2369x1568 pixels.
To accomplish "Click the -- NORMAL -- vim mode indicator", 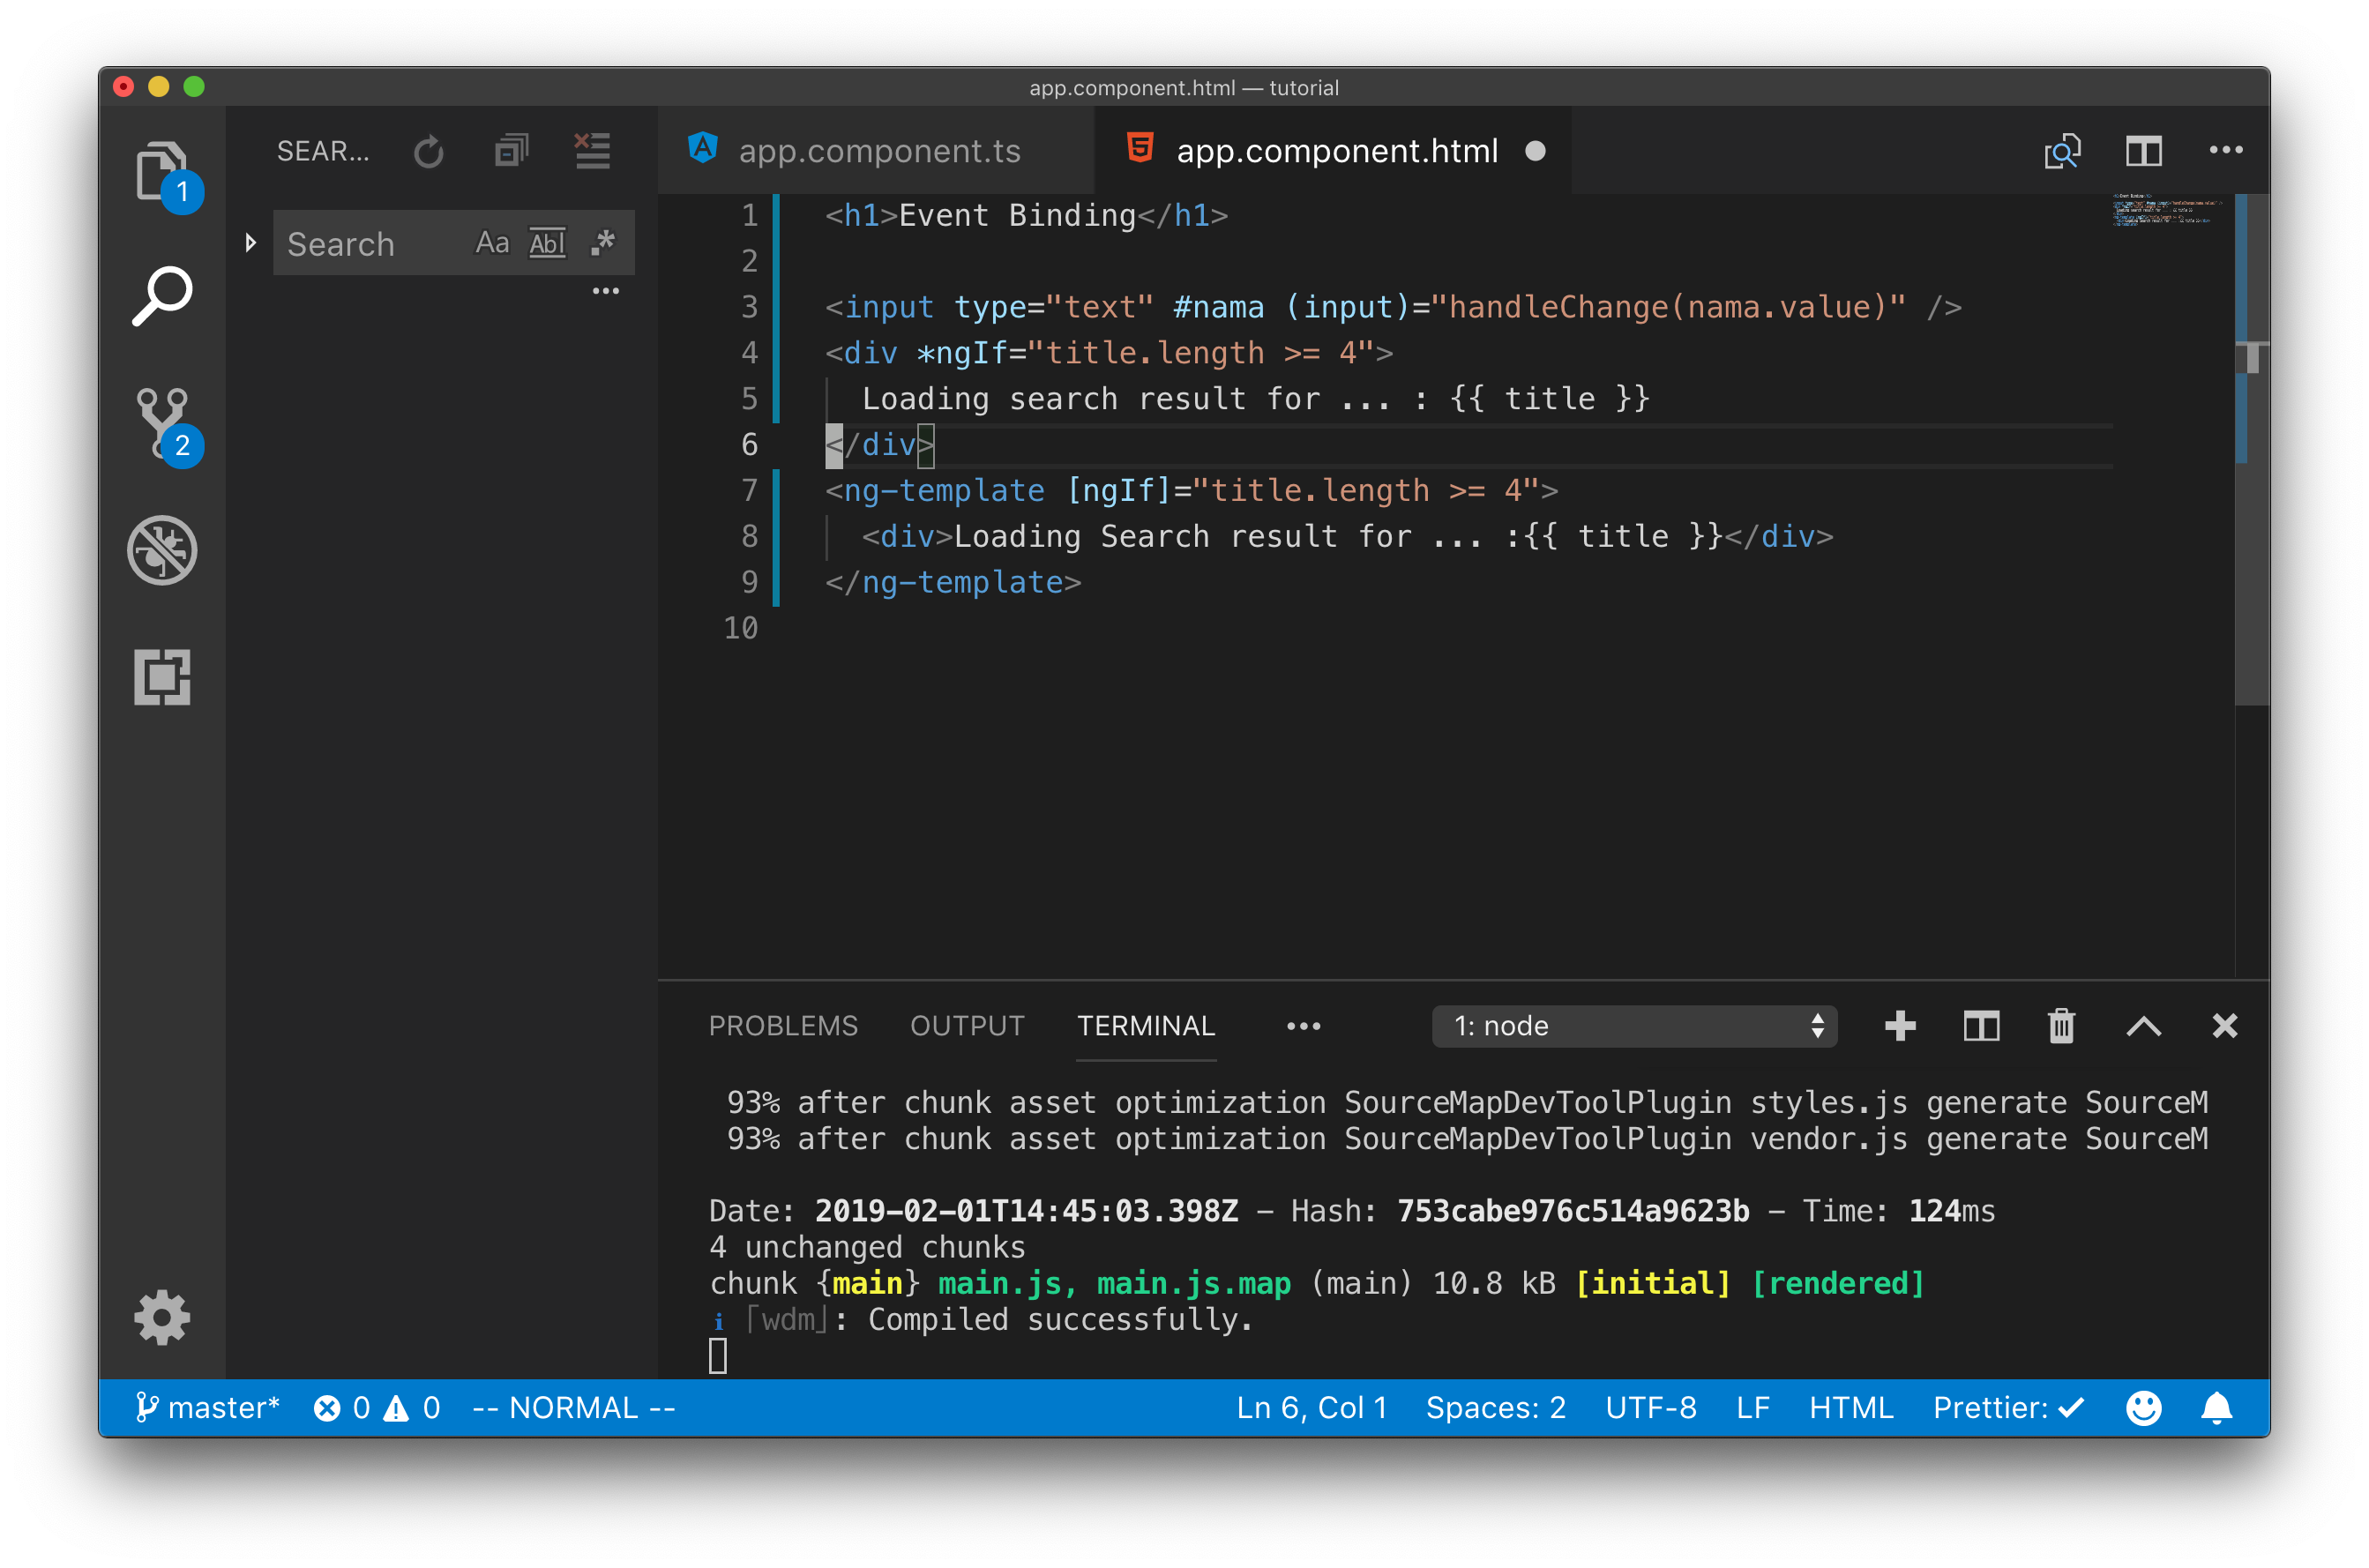I will point(574,1407).
